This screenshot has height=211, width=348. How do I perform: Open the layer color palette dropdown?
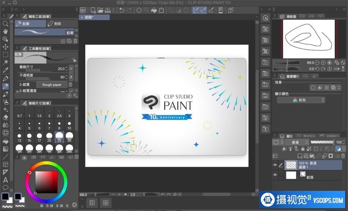pyautogui.click(x=278, y=142)
